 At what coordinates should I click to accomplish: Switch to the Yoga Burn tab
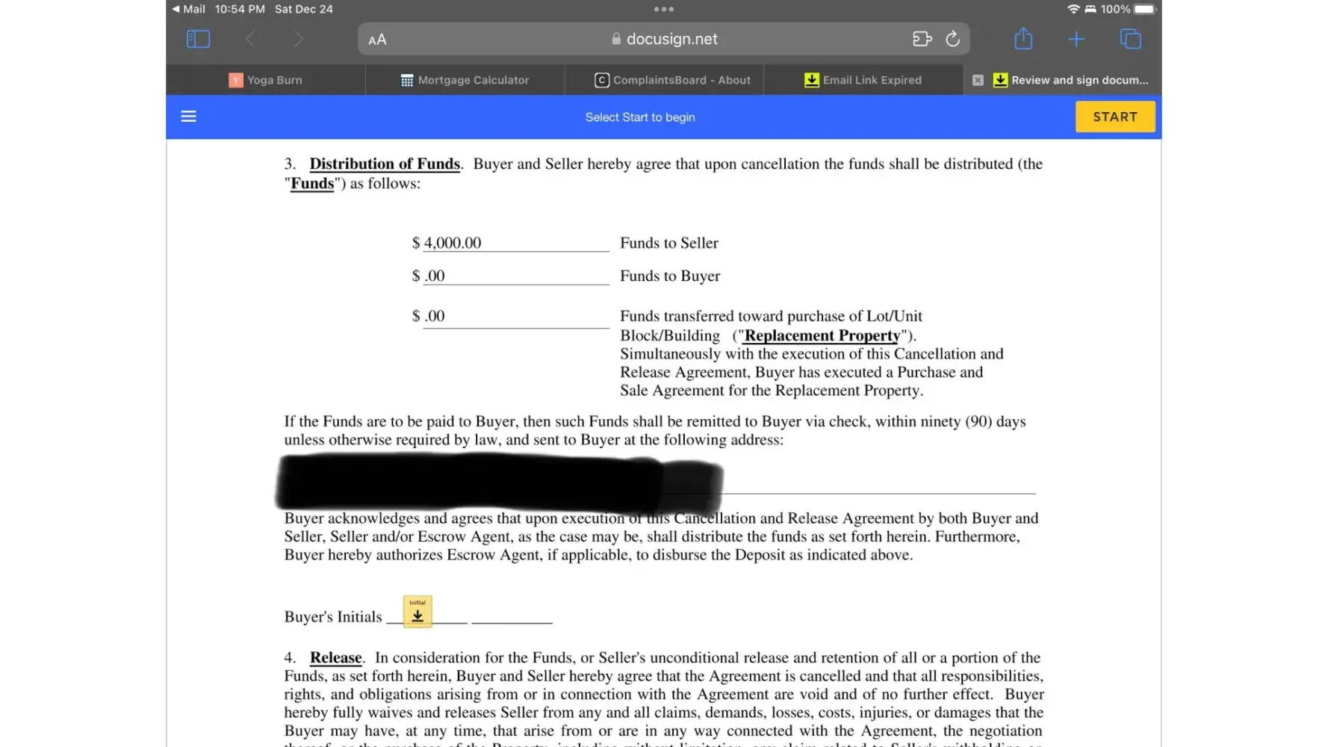[266, 80]
